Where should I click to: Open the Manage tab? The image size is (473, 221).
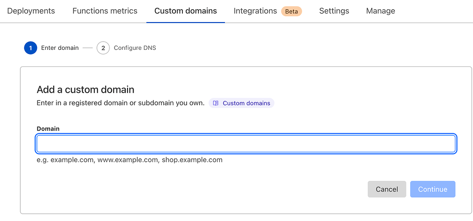click(x=381, y=11)
